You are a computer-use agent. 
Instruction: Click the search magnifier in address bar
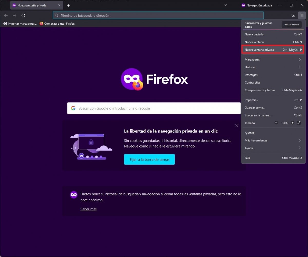(57, 15)
